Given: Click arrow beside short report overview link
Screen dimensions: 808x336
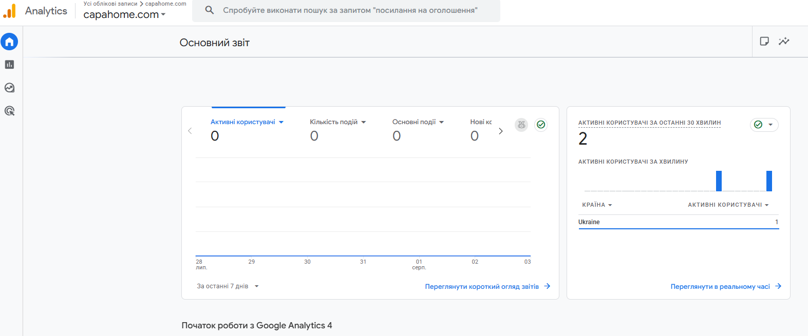Looking at the screenshot, I should [548, 286].
